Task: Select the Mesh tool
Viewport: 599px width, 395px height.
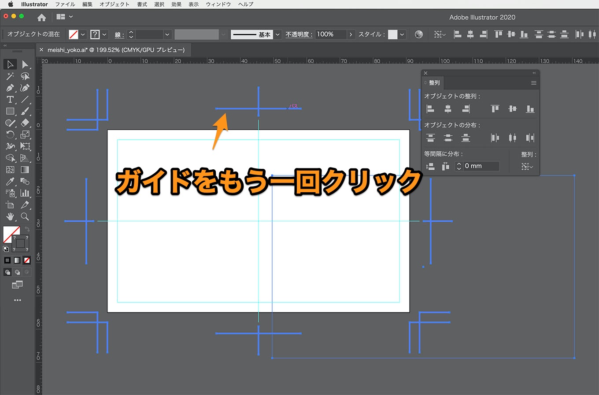Action: [10, 170]
